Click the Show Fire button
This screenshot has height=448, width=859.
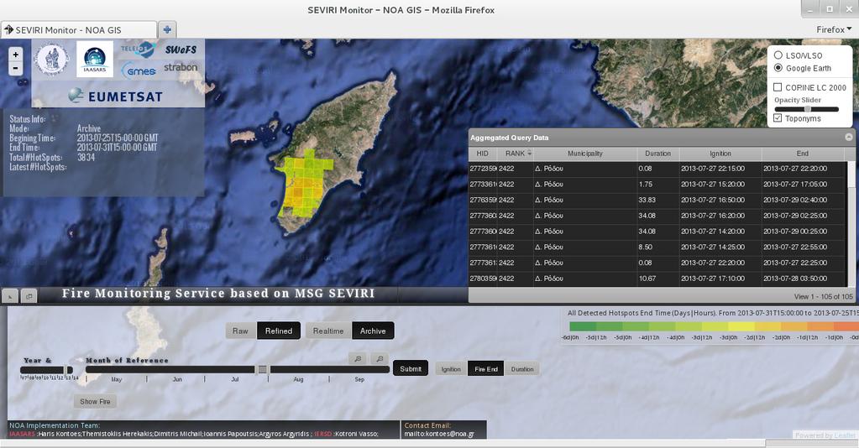[x=95, y=402]
